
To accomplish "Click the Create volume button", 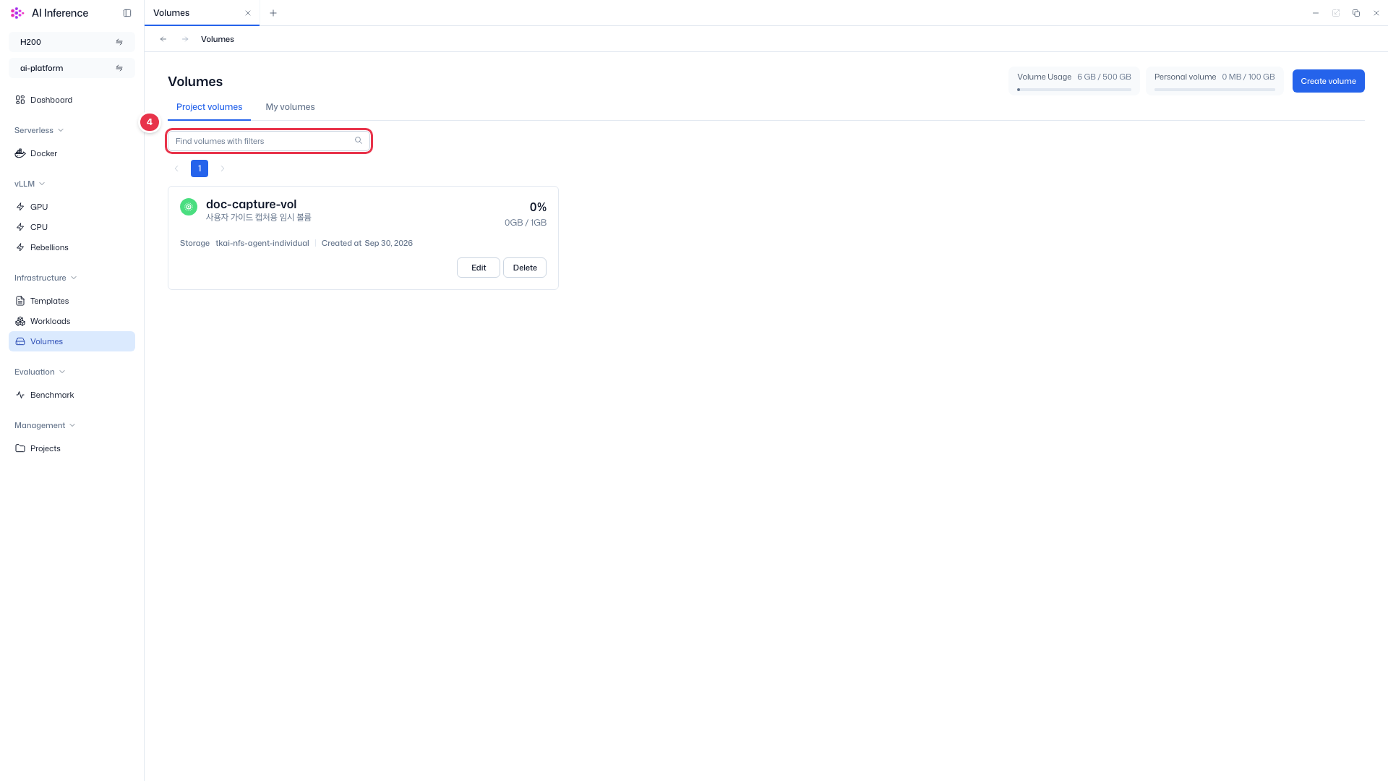I will (x=1328, y=81).
